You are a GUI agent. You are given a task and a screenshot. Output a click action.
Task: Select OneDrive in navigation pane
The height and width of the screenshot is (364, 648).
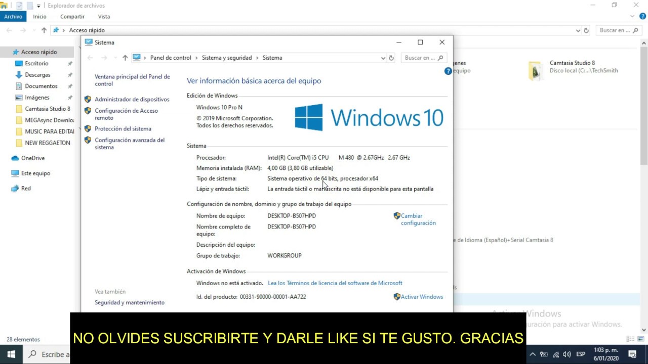(33, 158)
